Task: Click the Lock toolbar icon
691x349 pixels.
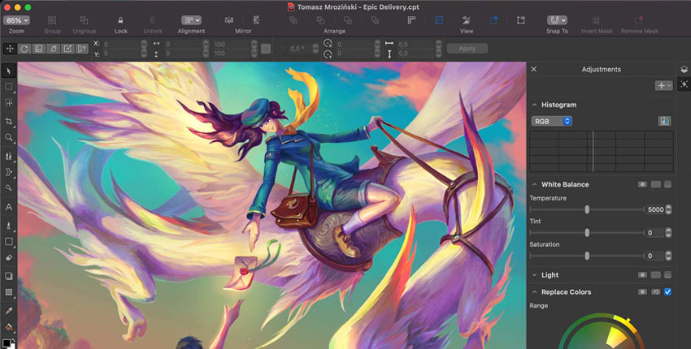Action: tap(120, 20)
